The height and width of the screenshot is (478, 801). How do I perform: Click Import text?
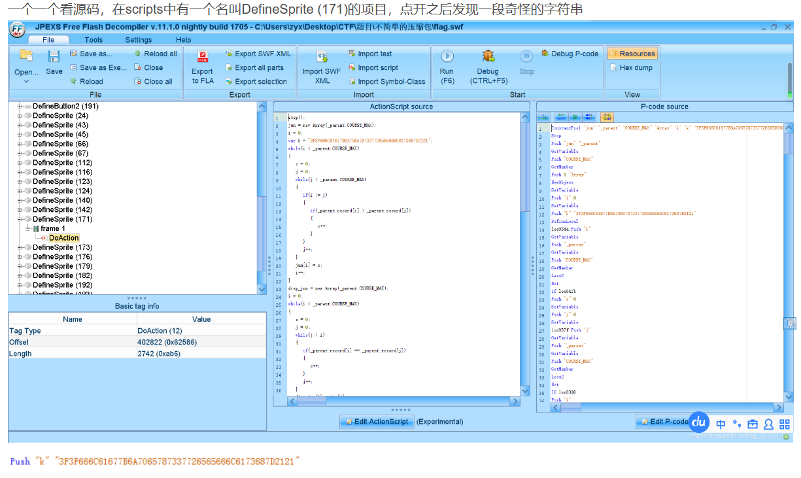[x=370, y=54]
